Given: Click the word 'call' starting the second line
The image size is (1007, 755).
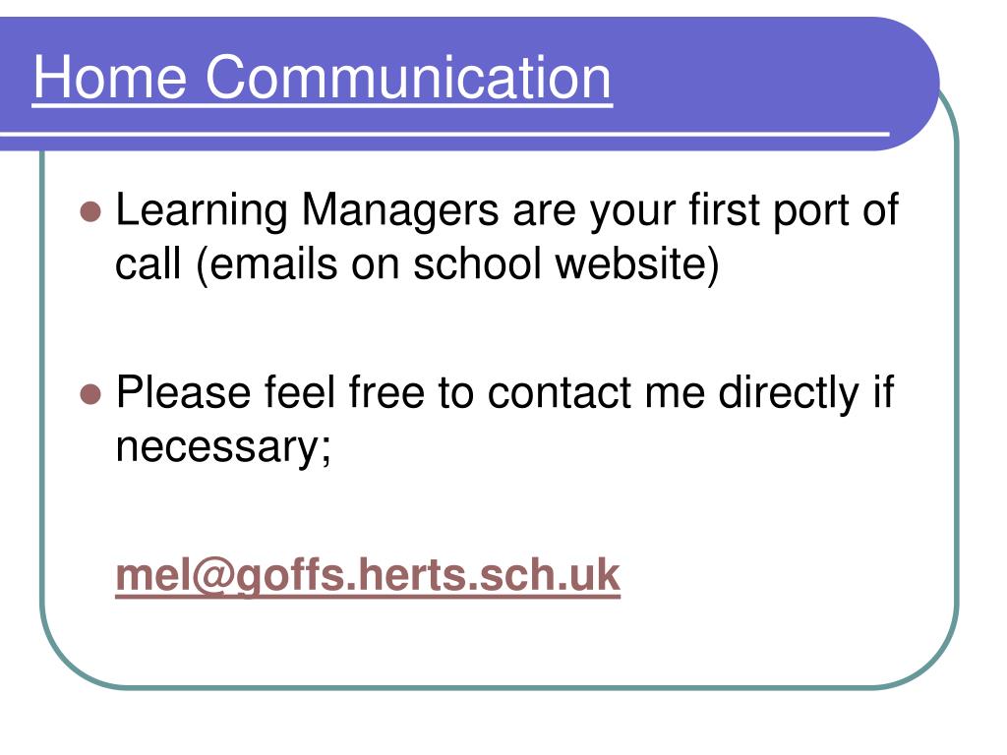Looking at the screenshot, I should pyautogui.click(x=148, y=263).
